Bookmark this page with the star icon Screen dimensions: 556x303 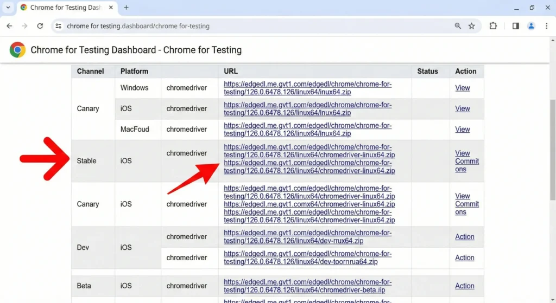click(x=472, y=26)
